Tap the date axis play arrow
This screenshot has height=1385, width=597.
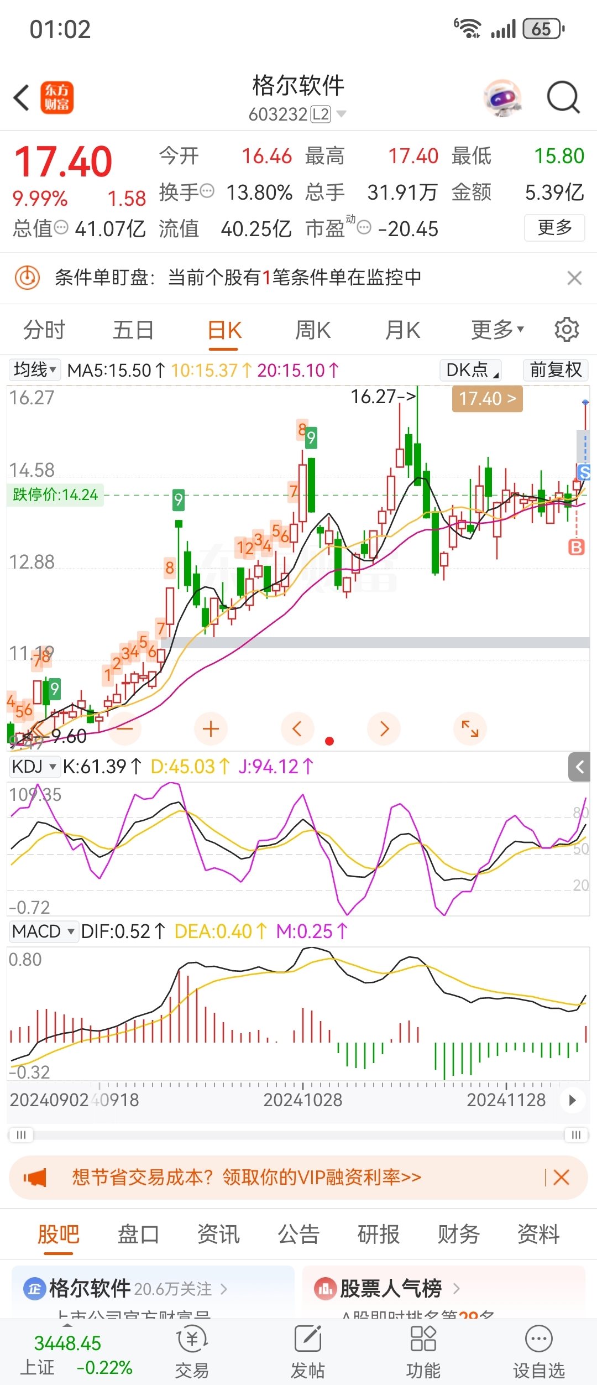573,1100
